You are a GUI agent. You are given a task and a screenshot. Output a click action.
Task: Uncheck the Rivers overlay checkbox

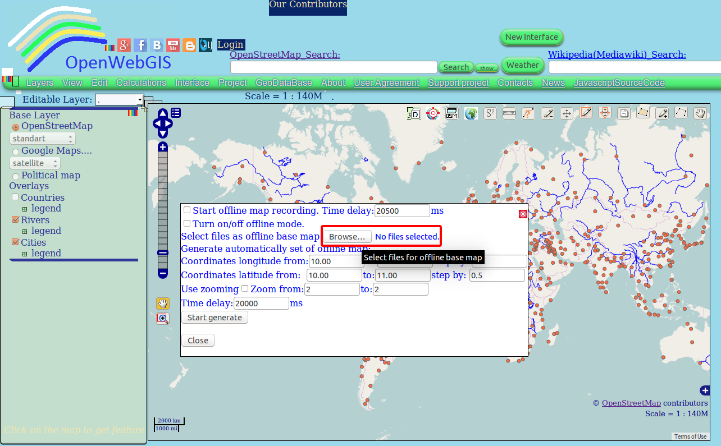pyautogui.click(x=15, y=220)
